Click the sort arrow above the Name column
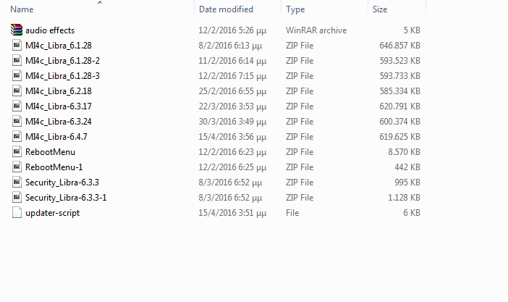Screen dimensions: 508x302 click(99, 3)
